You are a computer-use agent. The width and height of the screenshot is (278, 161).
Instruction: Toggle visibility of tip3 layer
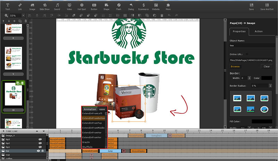point(40,139)
